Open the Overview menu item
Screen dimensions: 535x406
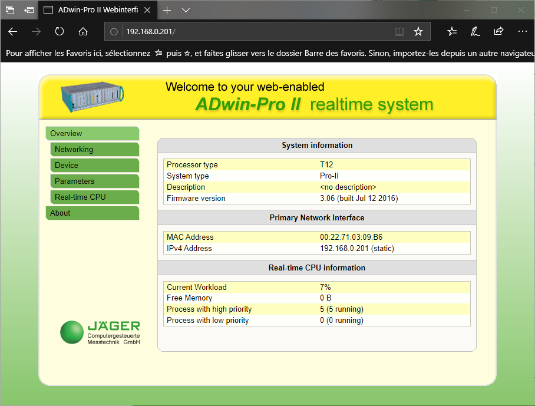pos(93,133)
